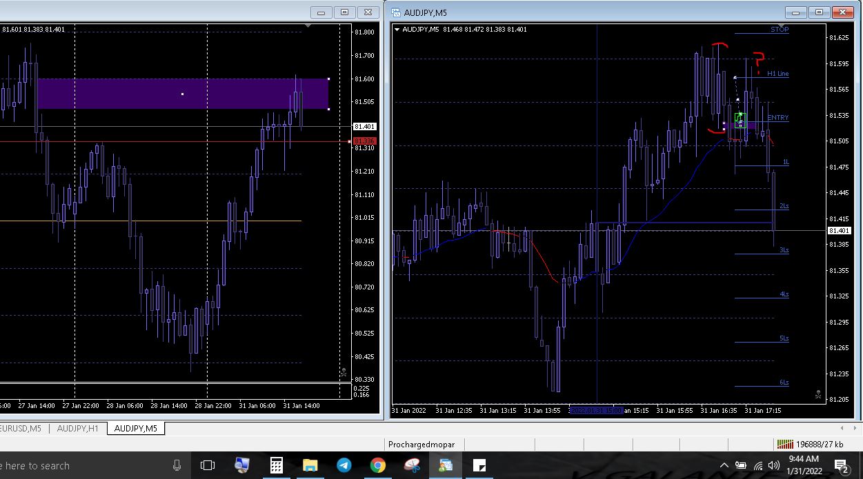Click the expert advisor icon on M5 chart
The height and width of the screenshot is (479, 863).
[x=818, y=395]
